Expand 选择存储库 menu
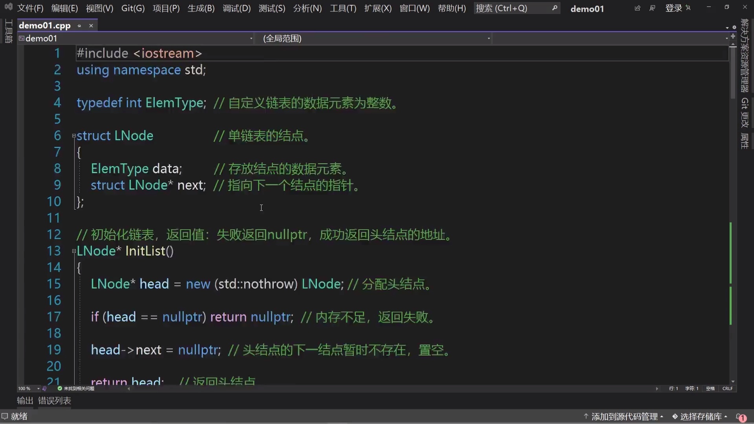Screen dimensions: 754x424 (x=700, y=417)
